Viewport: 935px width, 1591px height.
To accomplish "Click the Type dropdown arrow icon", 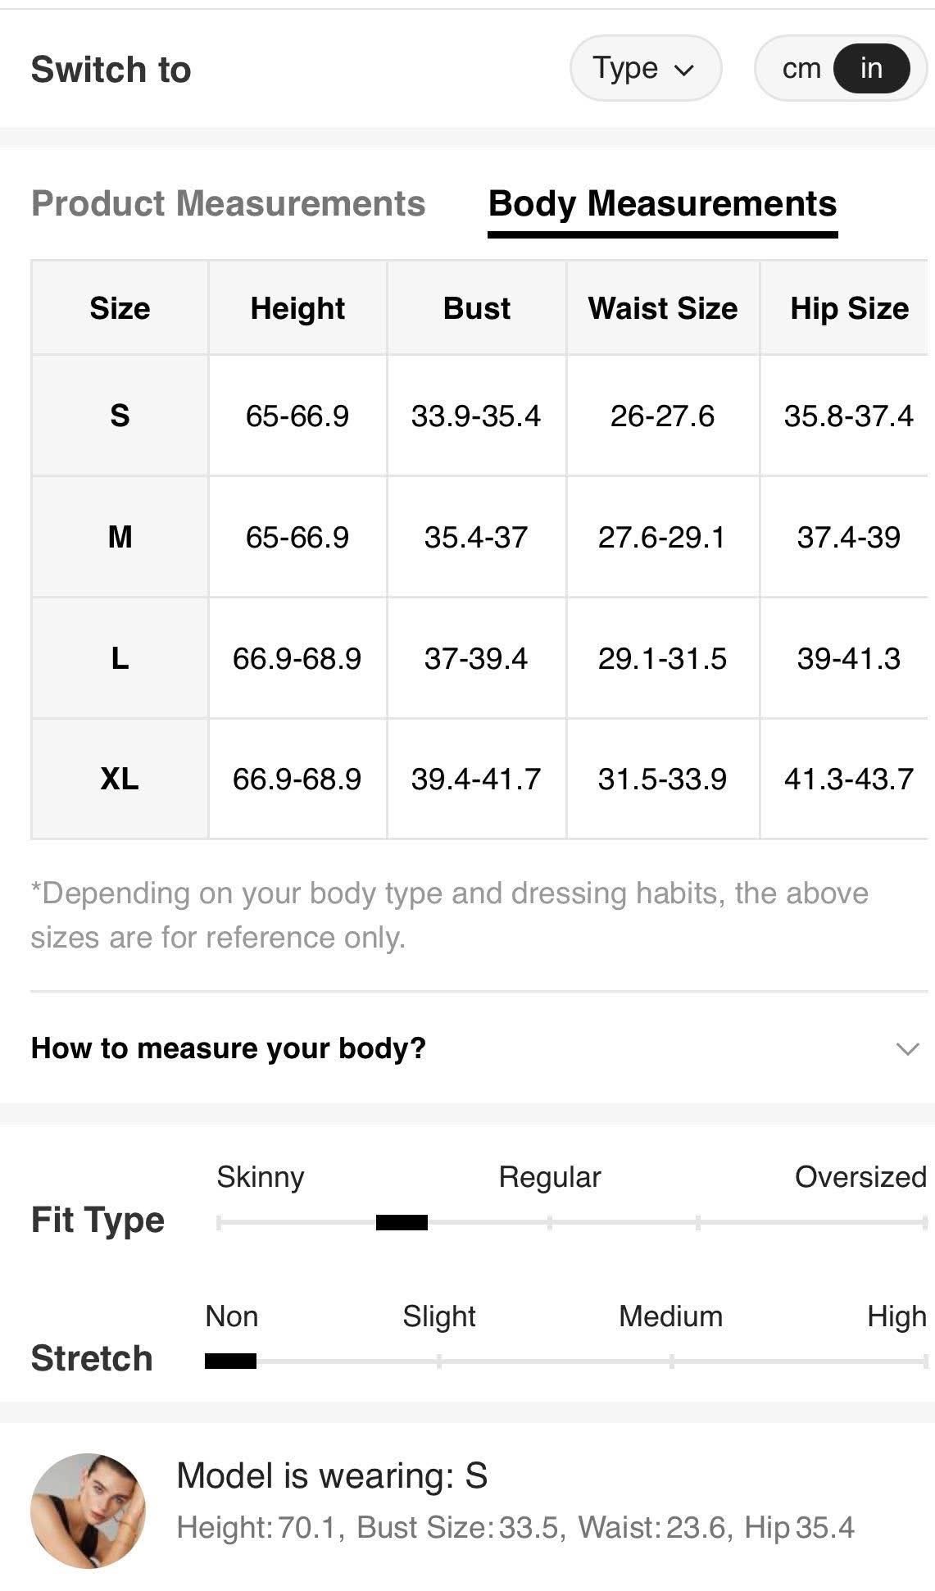I will tap(683, 70).
